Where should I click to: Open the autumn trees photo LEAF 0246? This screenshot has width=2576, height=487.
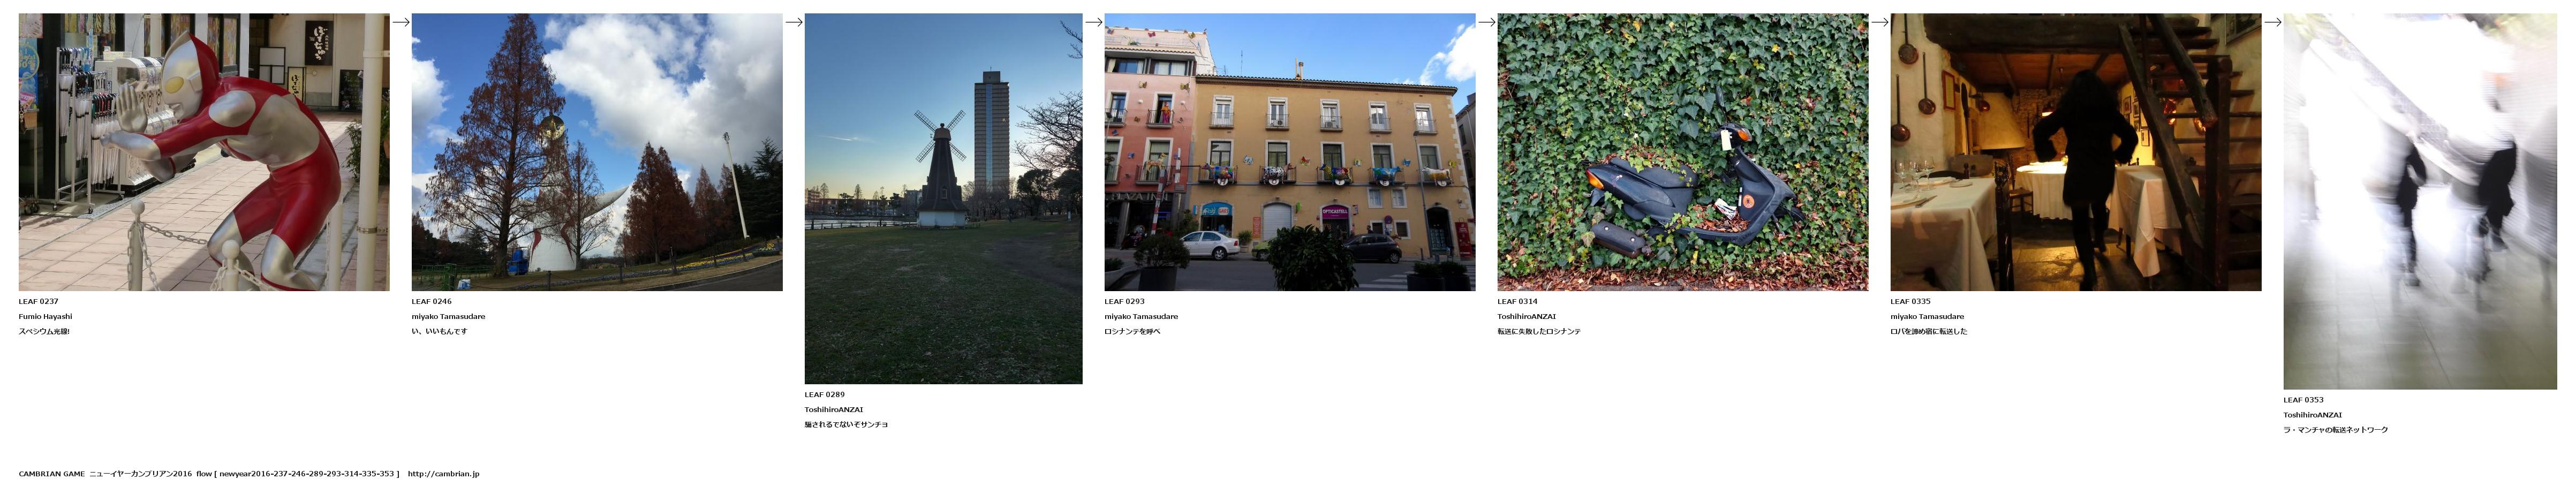pyautogui.click(x=597, y=152)
